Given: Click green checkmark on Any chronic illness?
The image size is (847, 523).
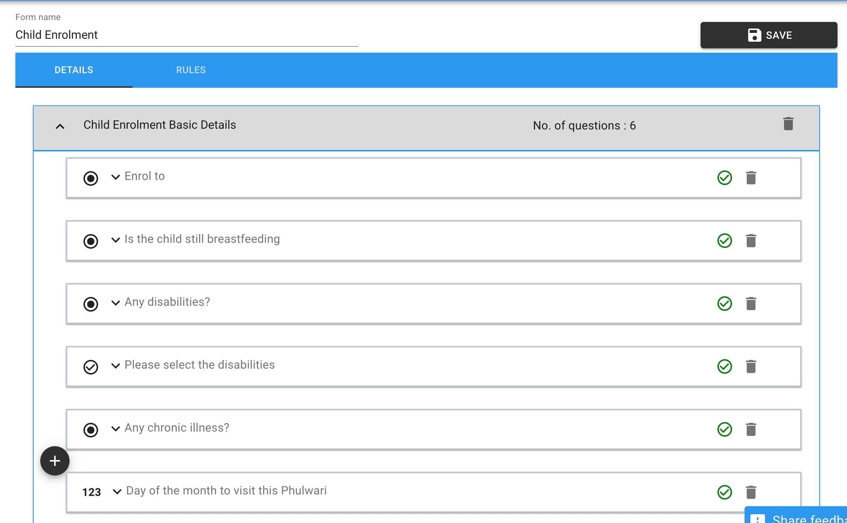Looking at the screenshot, I should (x=724, y=429).
